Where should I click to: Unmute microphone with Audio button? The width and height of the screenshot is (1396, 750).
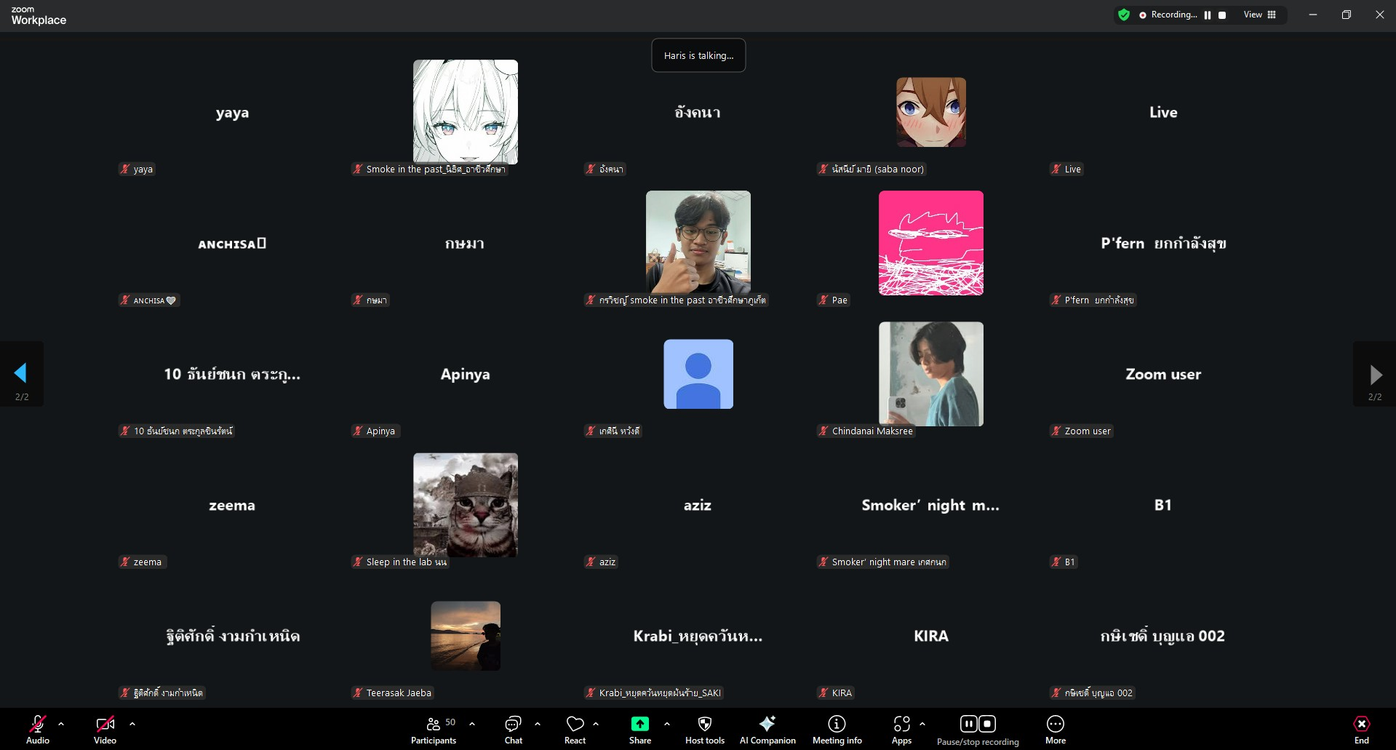[38, 730]
